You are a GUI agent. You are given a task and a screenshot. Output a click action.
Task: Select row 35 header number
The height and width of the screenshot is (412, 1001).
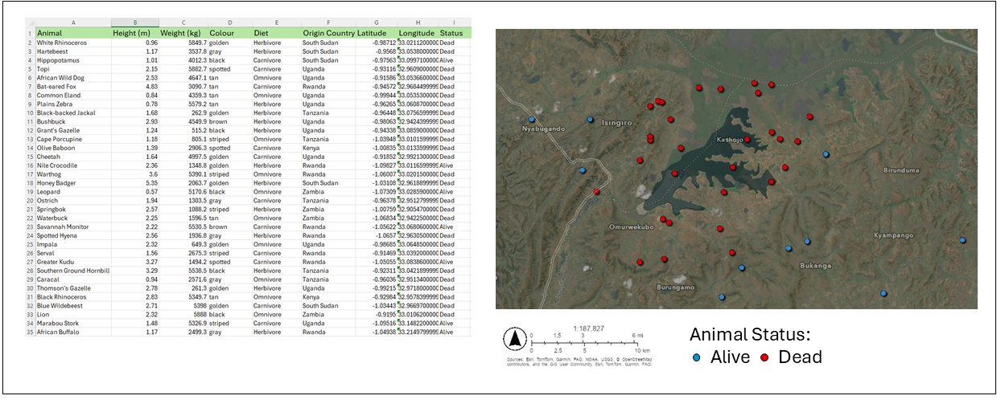(x=31, y=332)
